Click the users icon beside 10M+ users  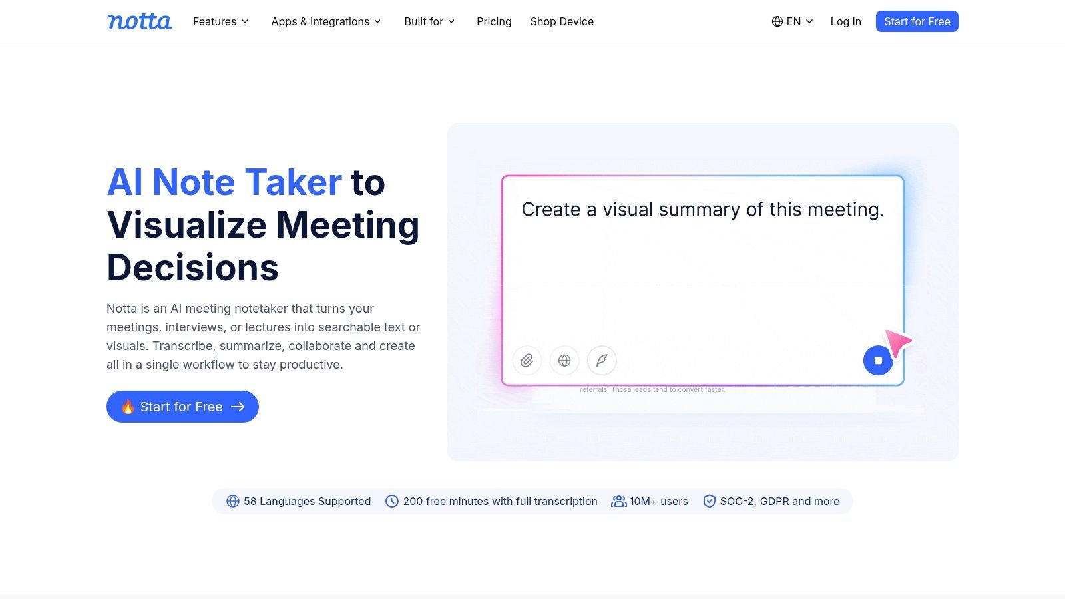pyautogui.click(x=619, y=501)
